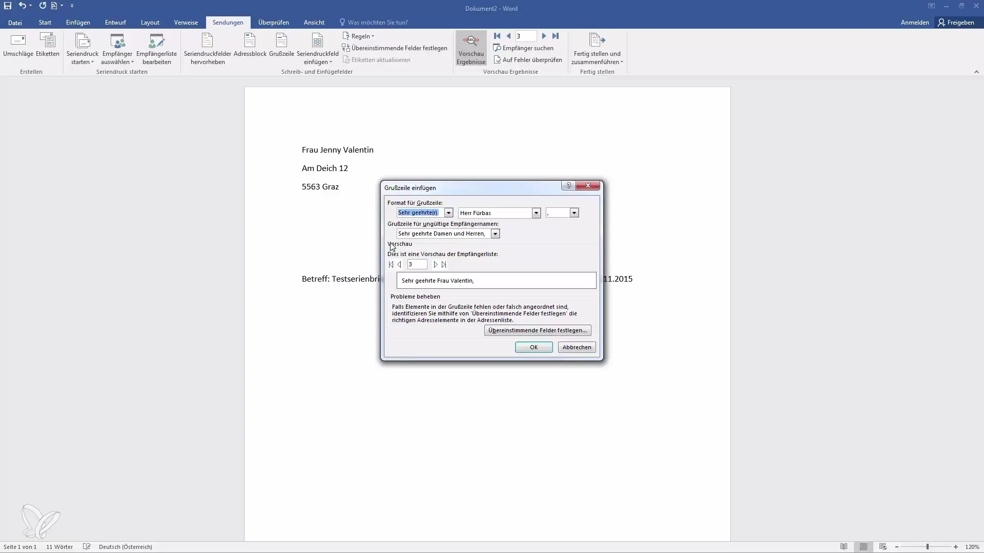
Task: Go to next record in ribbon
Action: pos(544,36)
